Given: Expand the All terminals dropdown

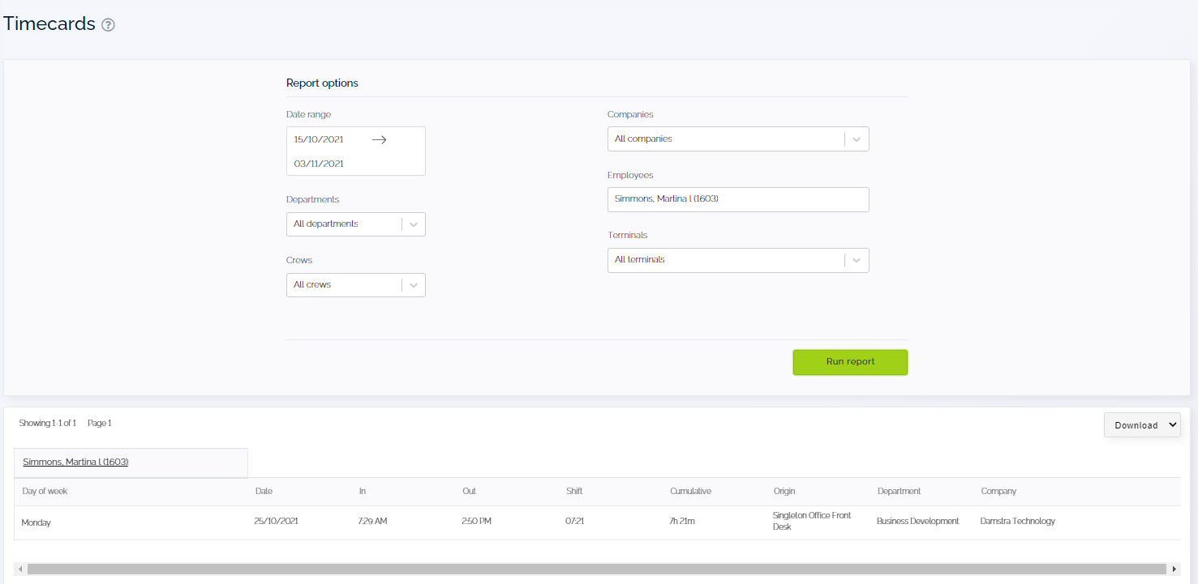Looking at the screenshot, I should (737, 260).
